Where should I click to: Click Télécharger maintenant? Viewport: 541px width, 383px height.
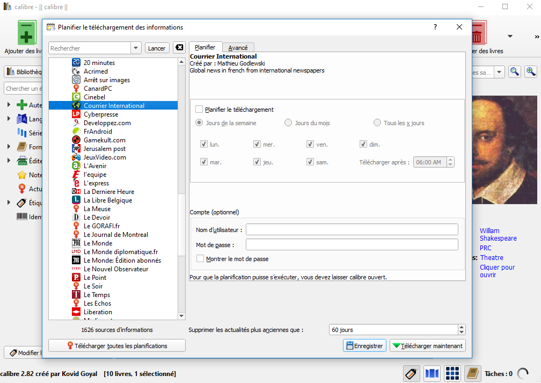pos(428,345)
